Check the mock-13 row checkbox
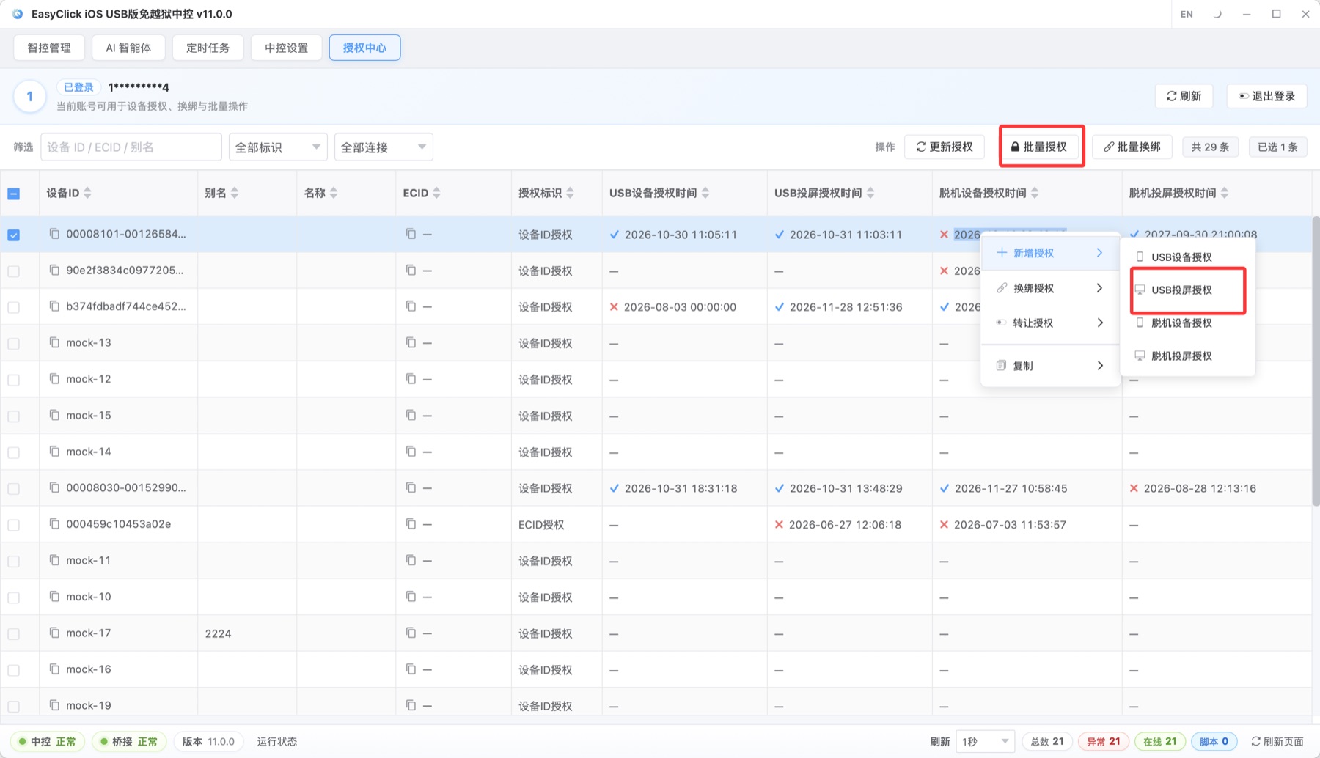Image resolution: width=1320 pixels, height=758 pixels. [x=14, y=344]
